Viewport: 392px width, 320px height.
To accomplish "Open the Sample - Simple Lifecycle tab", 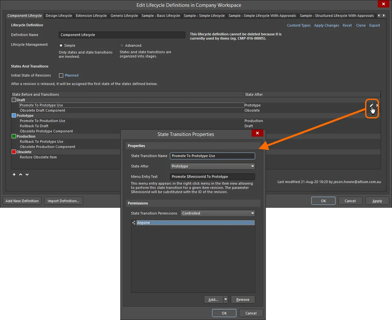I will tap(204, 16).
